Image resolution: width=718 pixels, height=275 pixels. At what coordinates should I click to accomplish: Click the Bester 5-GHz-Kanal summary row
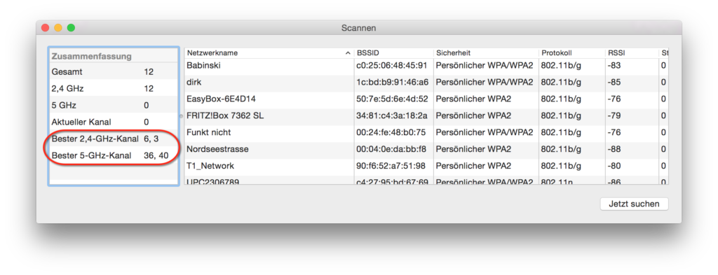(x=113, y=156)
